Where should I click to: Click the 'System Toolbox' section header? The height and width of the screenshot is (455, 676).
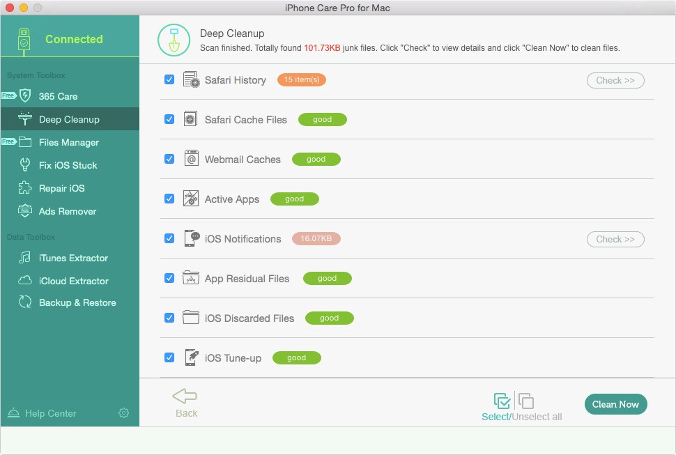pyautogui.click(x=36, y=75)
